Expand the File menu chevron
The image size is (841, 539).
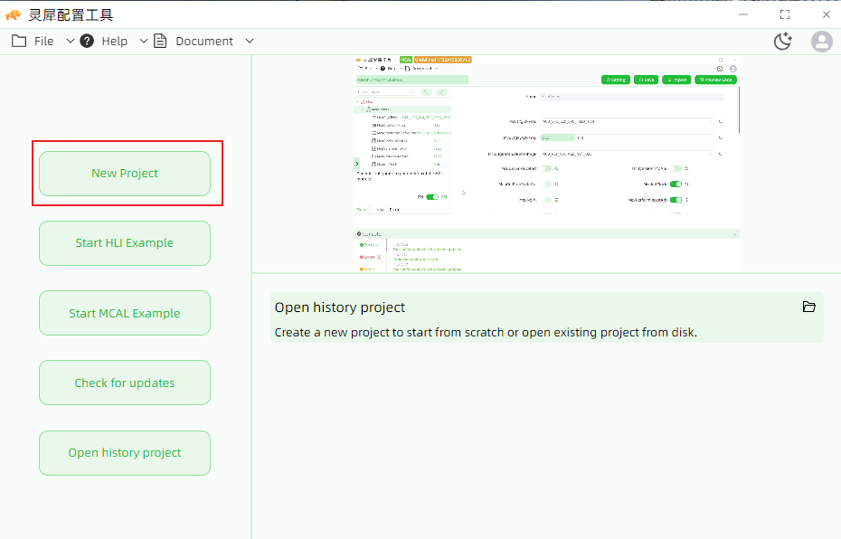[x=71, y=41]
